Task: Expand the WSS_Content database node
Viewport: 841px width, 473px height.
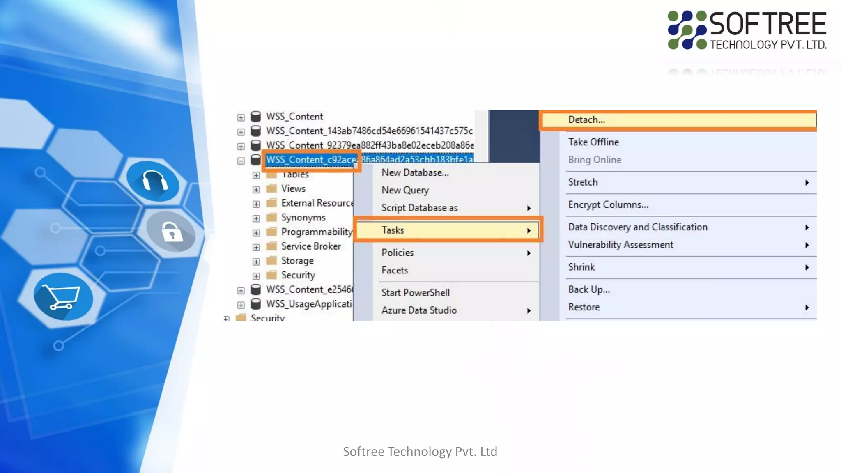Action: [x=241, y=117]
